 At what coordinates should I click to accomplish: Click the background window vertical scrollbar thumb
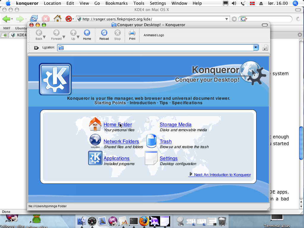[301, 142]
